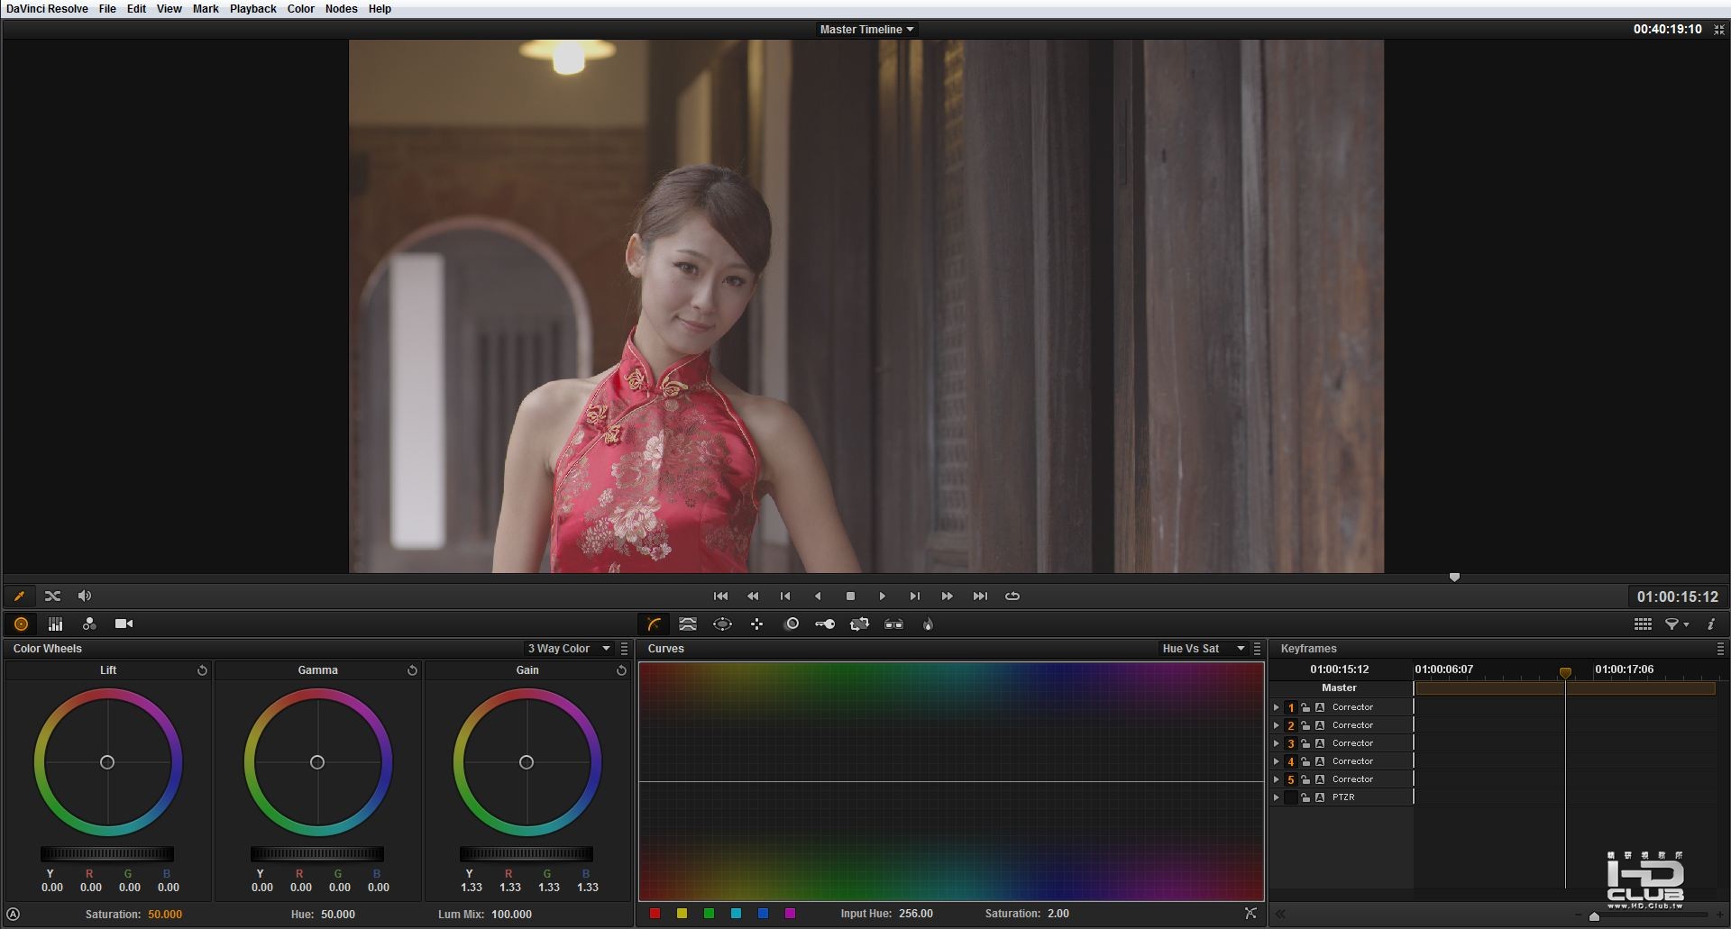Viewport: 1731px width, 929px height.
Task: Open the Playback menu
Action: pos(252,9)
